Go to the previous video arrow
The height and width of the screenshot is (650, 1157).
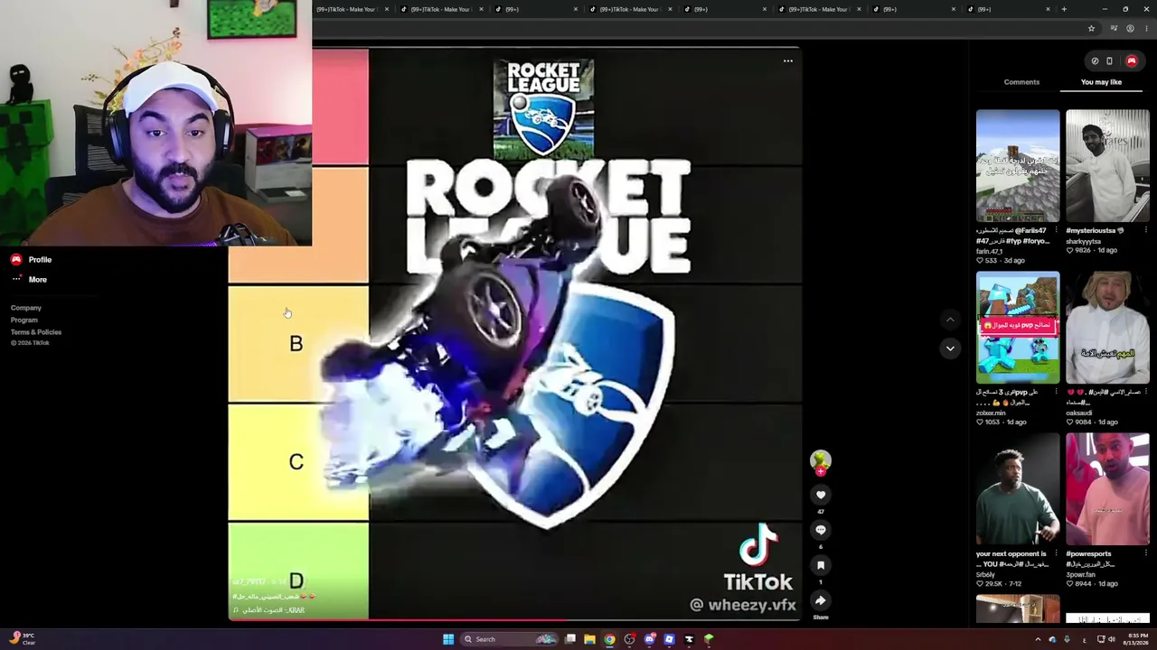pyautogui.click(x=950, y=320)
